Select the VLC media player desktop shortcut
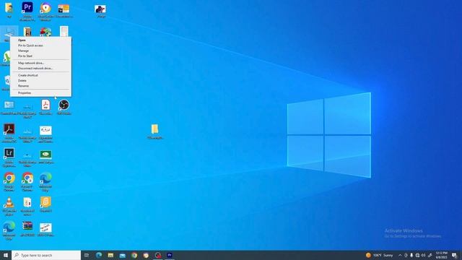 pos(9,207)
